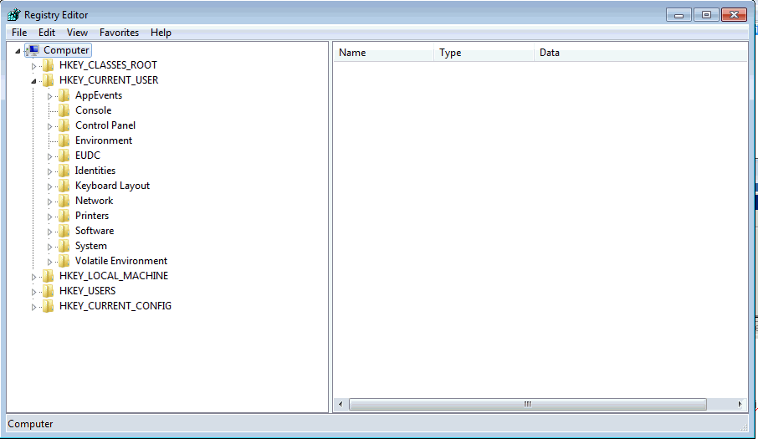Sort by the Type column header
Viewport: 758px width, 439px height.
coord(484,53)
